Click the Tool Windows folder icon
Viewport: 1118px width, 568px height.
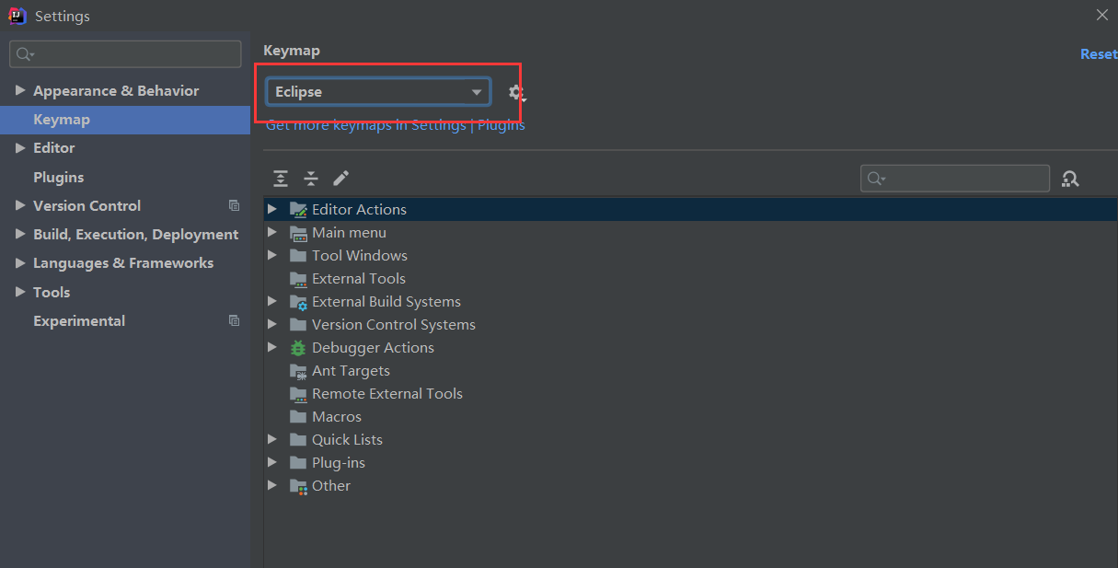(x=298, y=256)
